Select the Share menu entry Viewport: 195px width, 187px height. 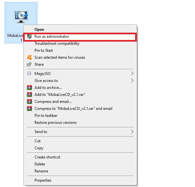point(80,64)
